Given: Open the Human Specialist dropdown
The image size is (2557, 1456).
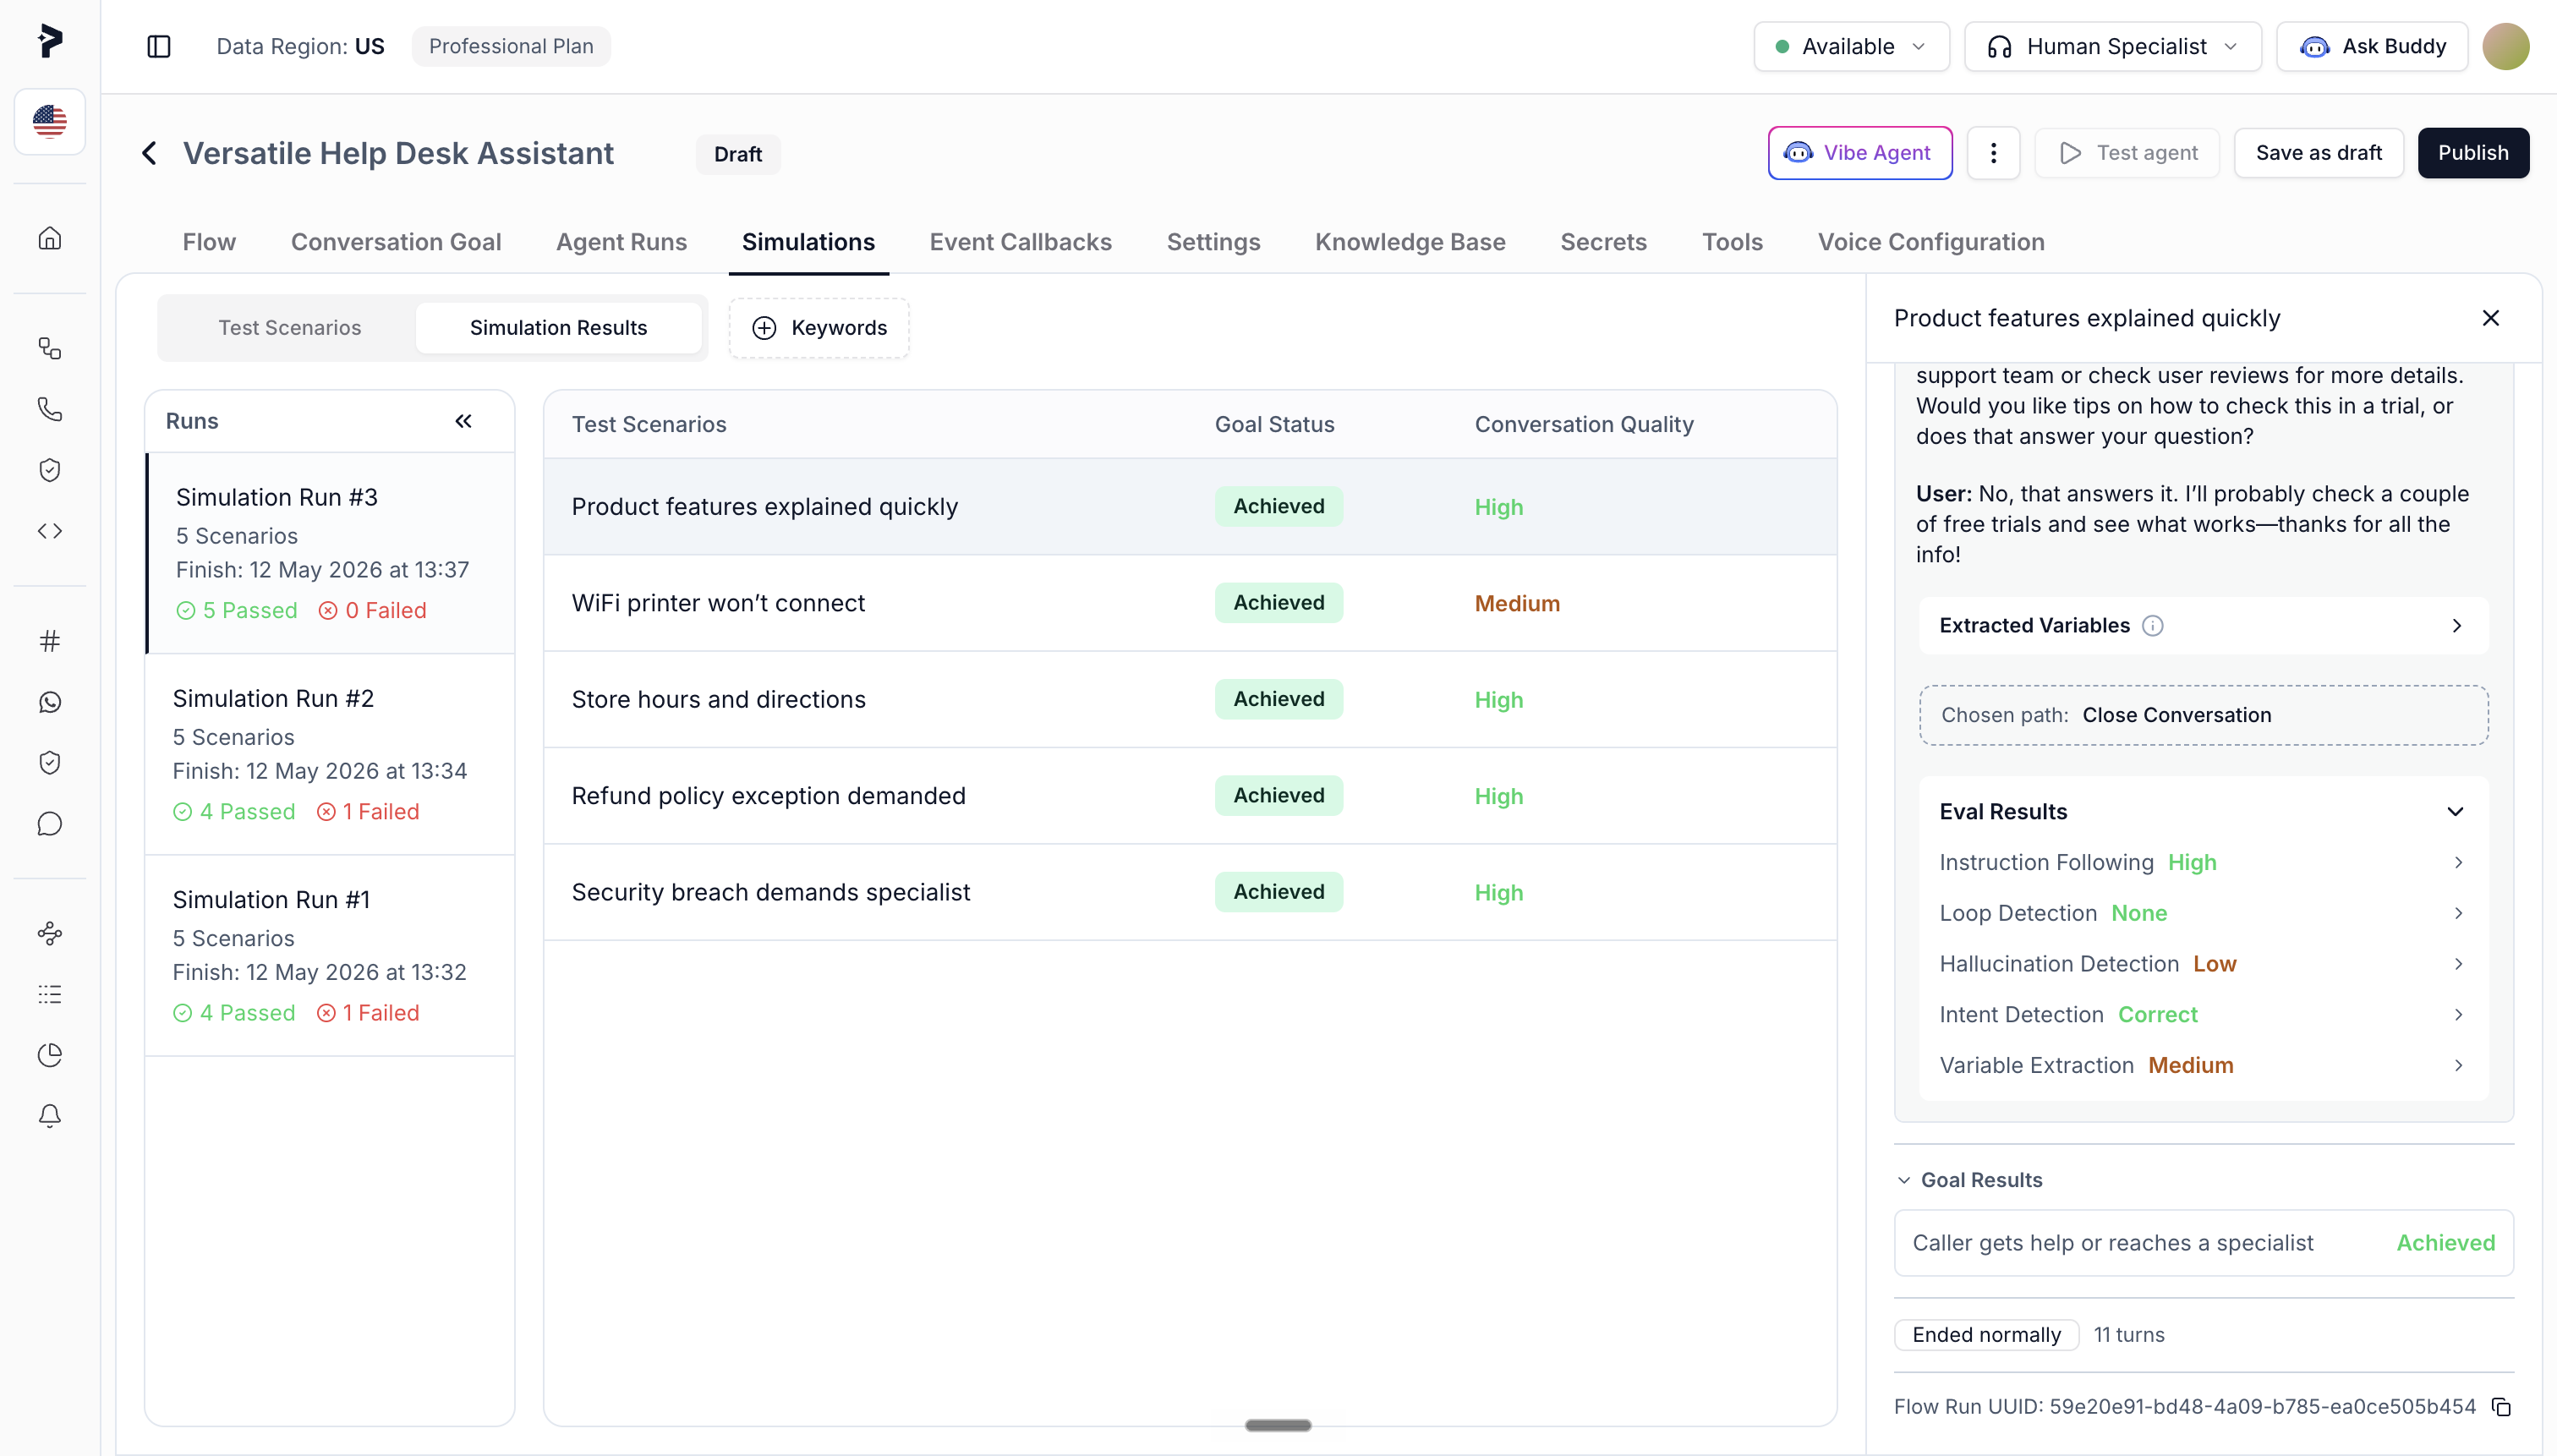Looking at the screenshot, I should click(x=2112, y=46).
